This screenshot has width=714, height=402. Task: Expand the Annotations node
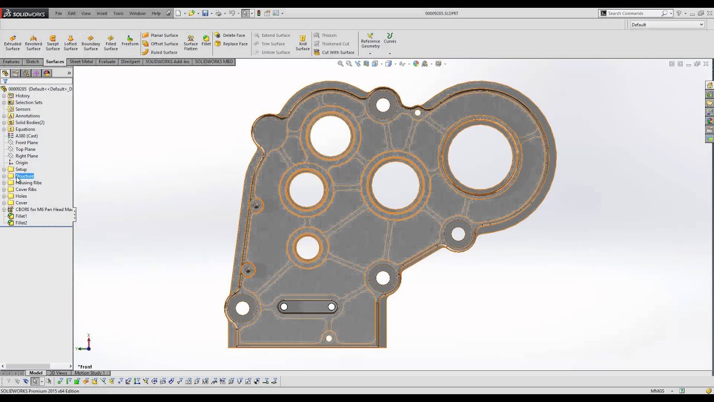[4, 116]
